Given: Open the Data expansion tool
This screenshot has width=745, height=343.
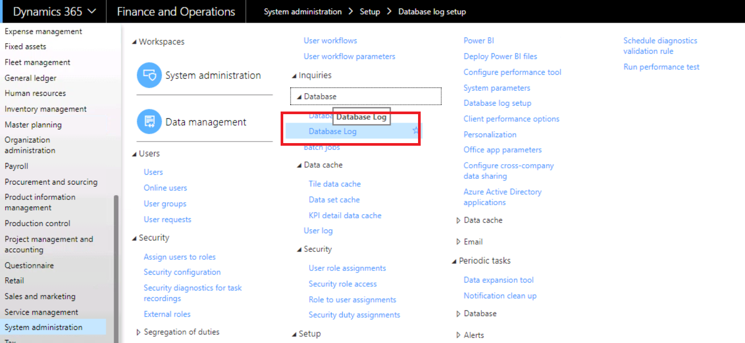Looking at the screenshot, I should pos(499,279).
